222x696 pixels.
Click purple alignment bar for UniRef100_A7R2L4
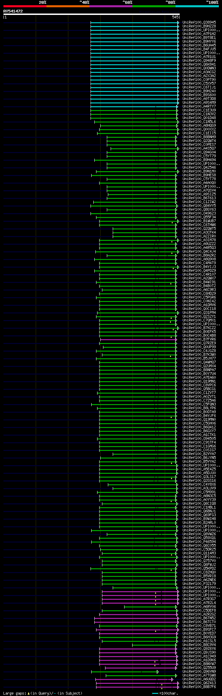pos(140,603)
